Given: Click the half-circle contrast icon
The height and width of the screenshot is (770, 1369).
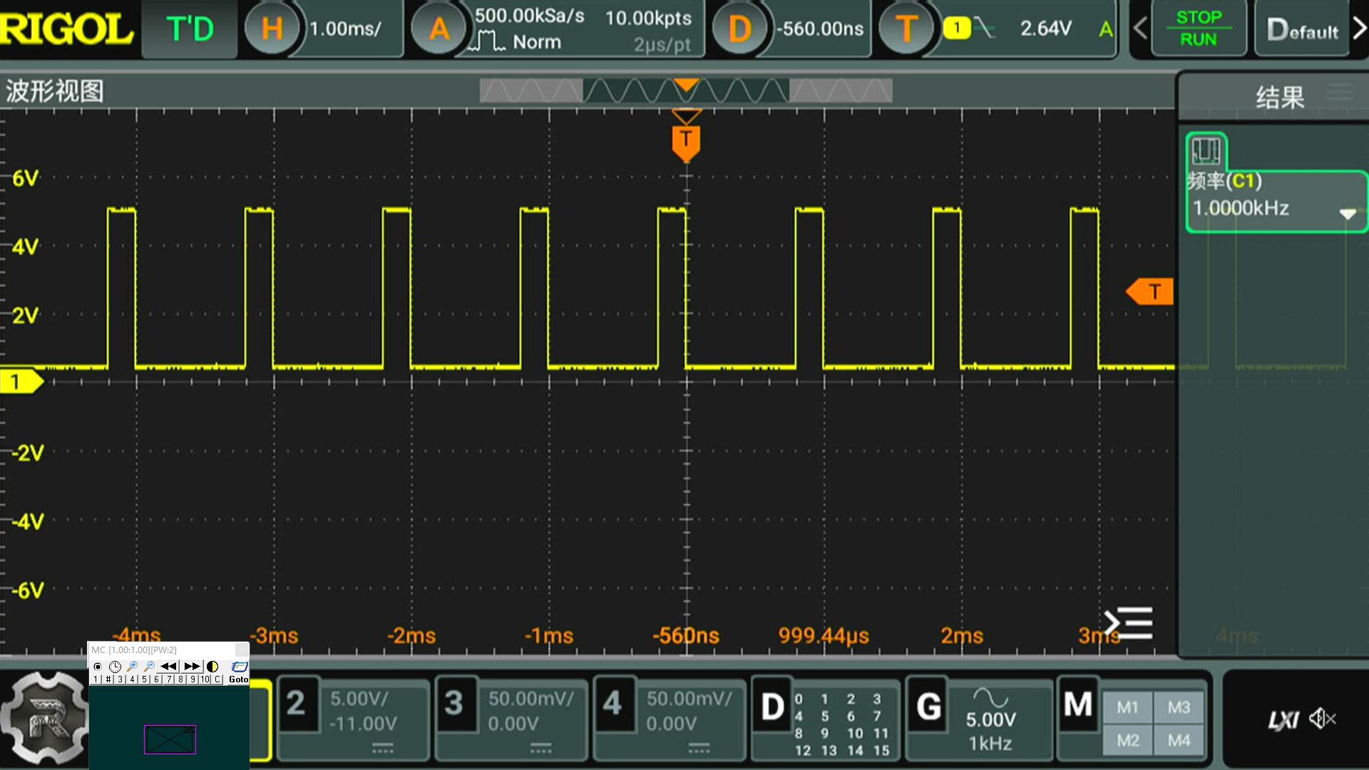Looking at the screenshot, I should [212, 666].
